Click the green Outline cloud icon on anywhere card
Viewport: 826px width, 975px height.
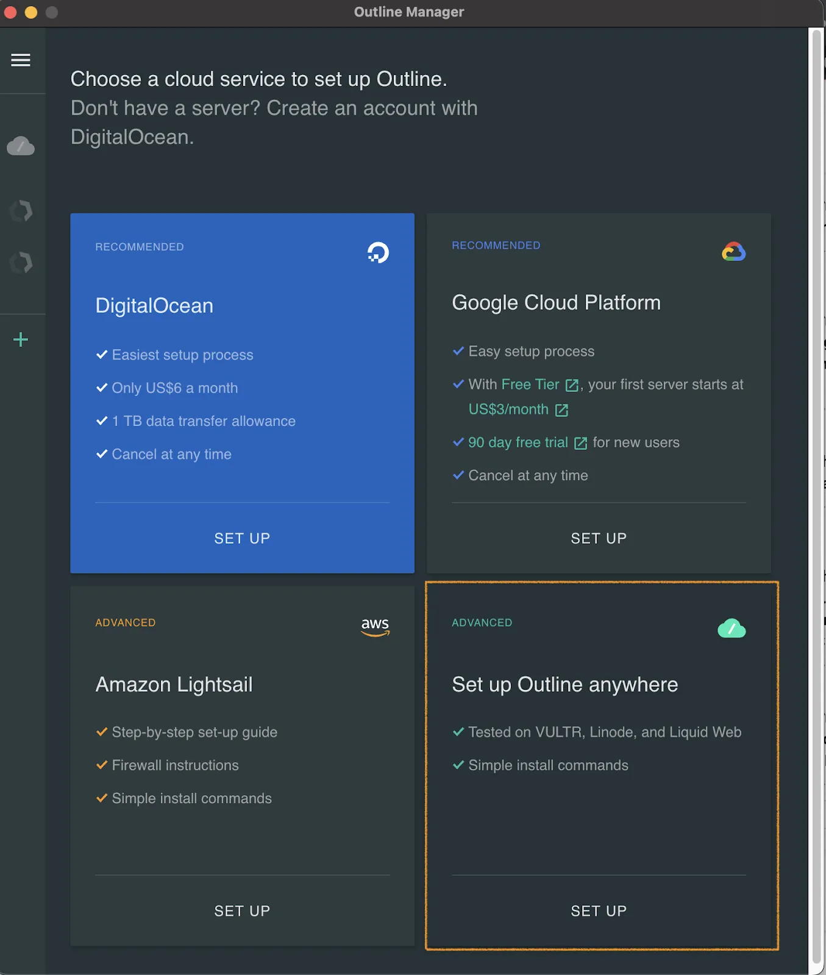[732, 628]
